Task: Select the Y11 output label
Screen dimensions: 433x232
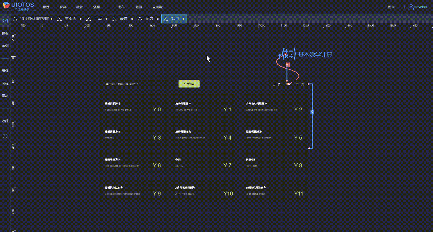Action: click(x=299, y=193)
